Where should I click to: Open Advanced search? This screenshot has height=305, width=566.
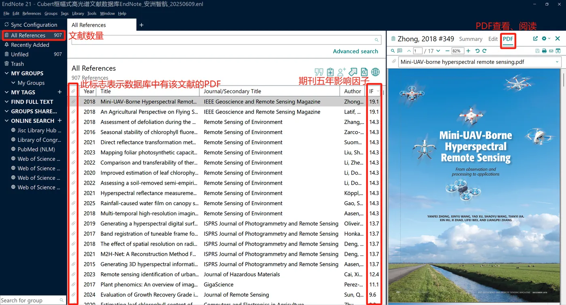coord(355,51)
